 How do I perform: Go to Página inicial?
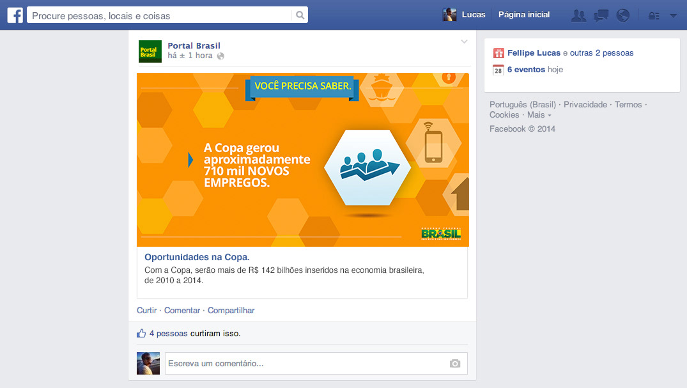pos(524,15)
